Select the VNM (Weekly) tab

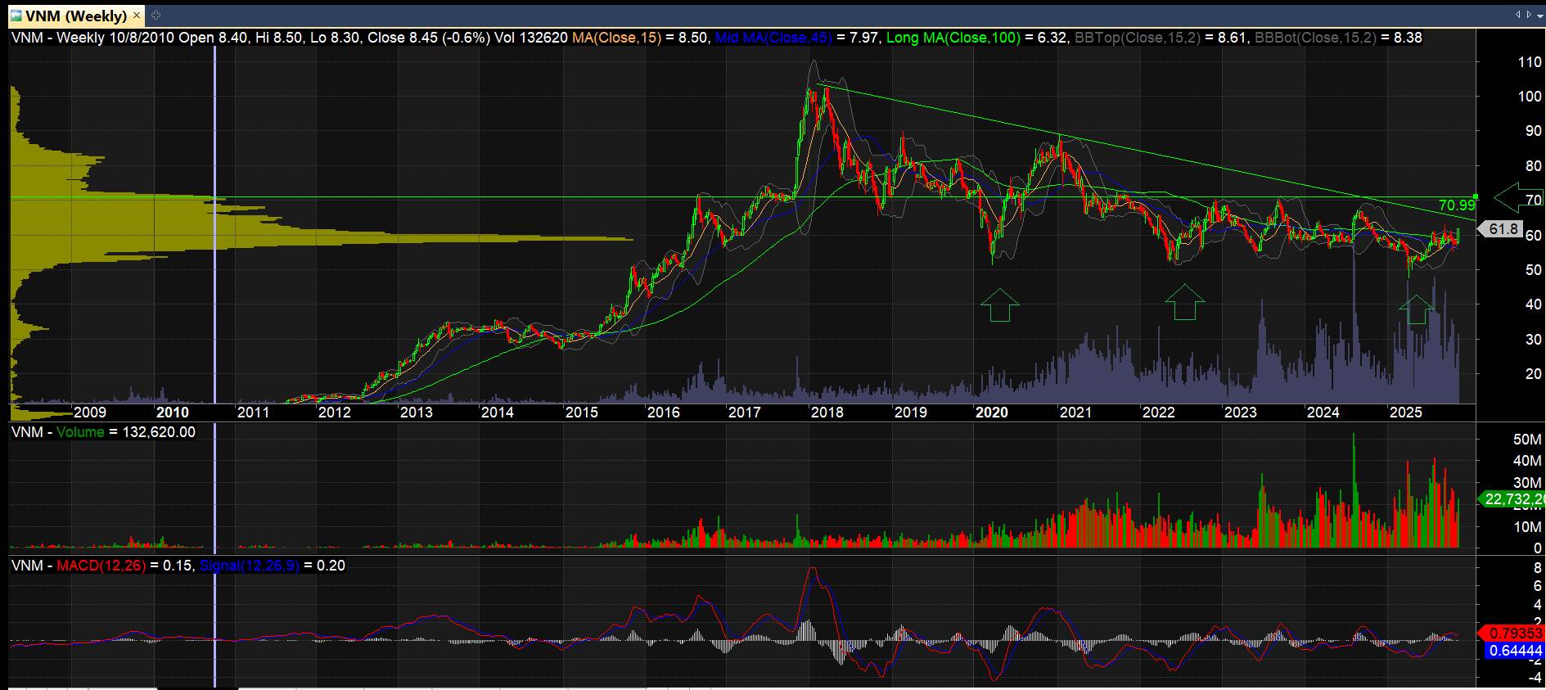[76, 16]
